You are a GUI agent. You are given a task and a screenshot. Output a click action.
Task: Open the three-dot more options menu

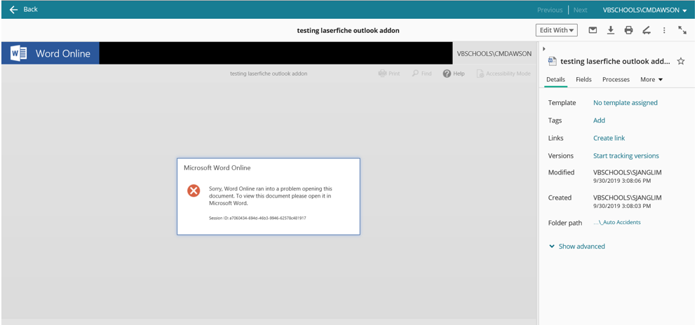[x=664, y=30]
